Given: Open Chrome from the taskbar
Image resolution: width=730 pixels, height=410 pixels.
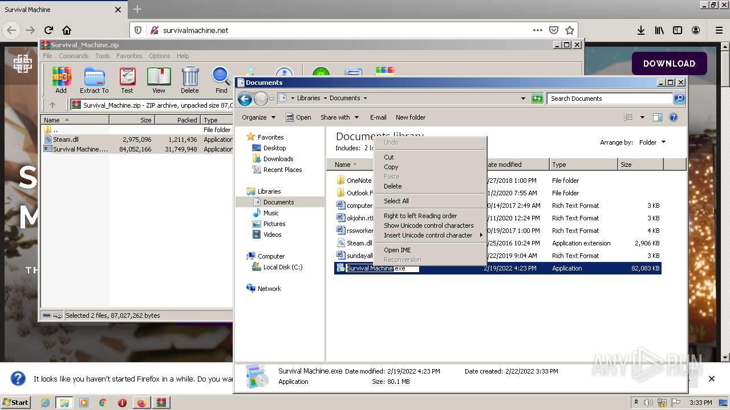Looking at the screenshot, I should tap(103, 403).
